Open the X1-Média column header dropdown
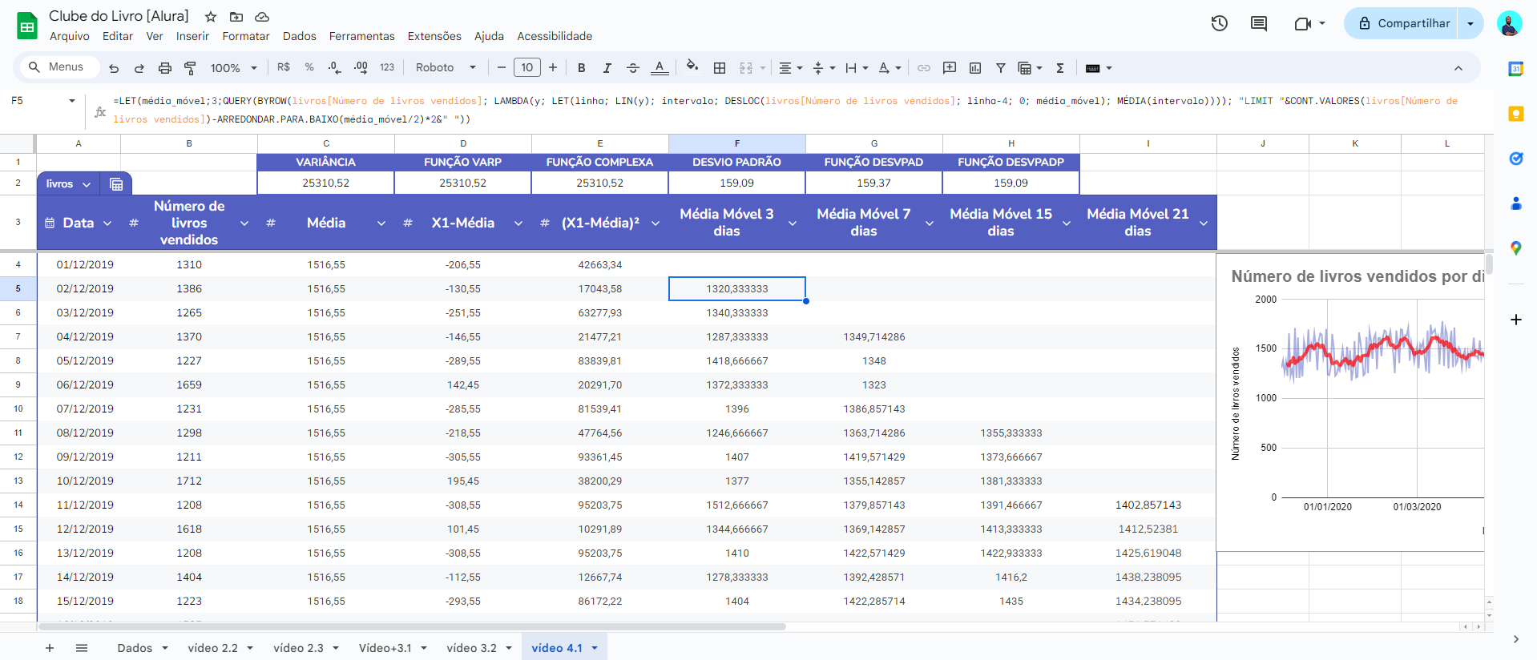Viewport: 1537px width, 660px height. tap(518, 223)
